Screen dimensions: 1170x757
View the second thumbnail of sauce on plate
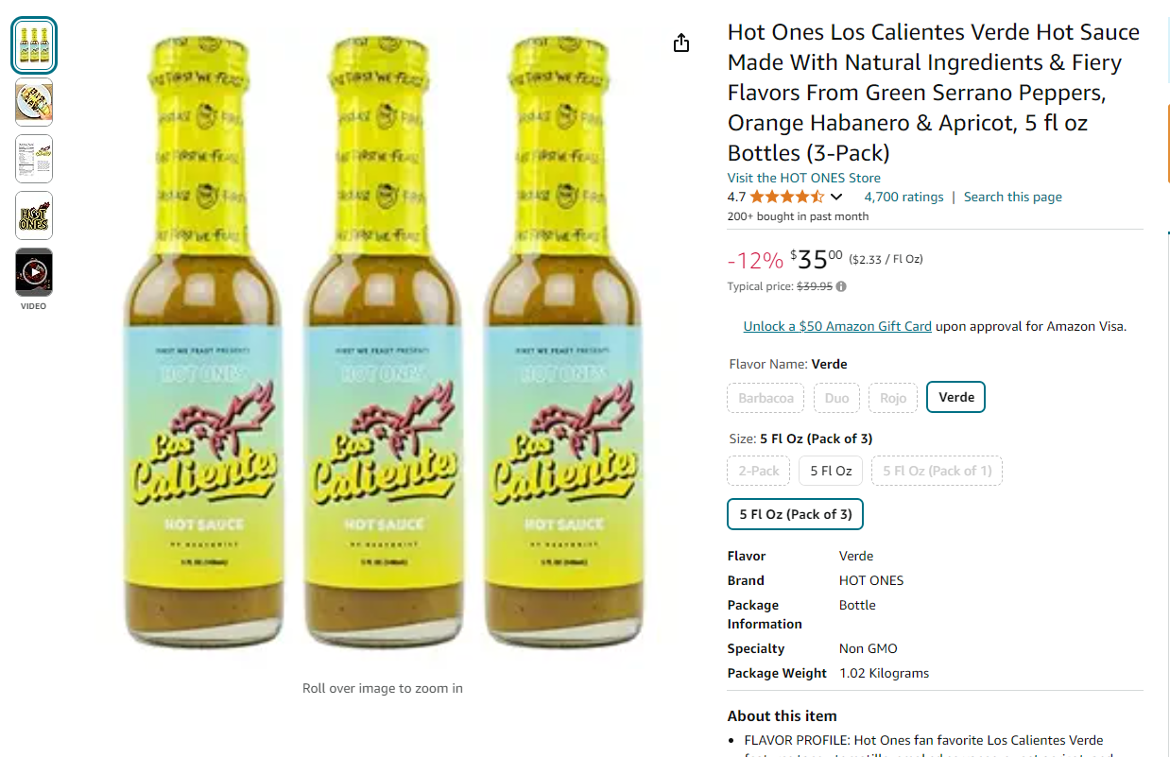coord(34,102)
